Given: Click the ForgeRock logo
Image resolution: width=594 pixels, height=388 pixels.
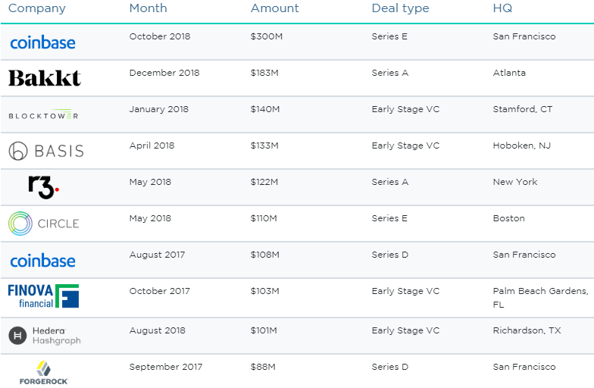Looking at the screenshot, I should [x=44, y=373].
